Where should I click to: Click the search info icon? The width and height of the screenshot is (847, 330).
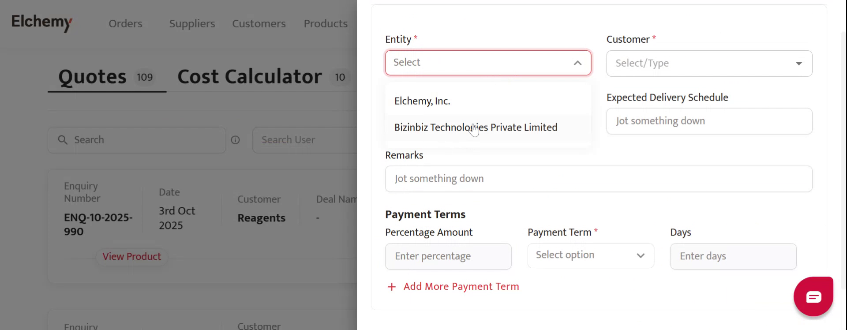(x=236, y=140)
